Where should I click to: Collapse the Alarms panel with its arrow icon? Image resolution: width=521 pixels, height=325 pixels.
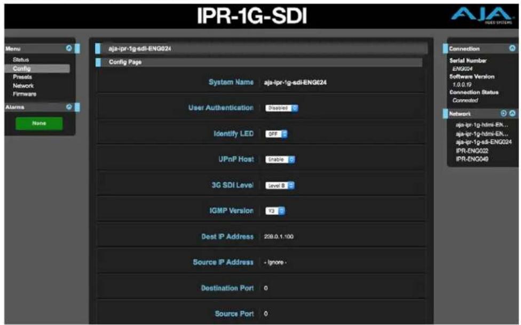pos(69,107)
